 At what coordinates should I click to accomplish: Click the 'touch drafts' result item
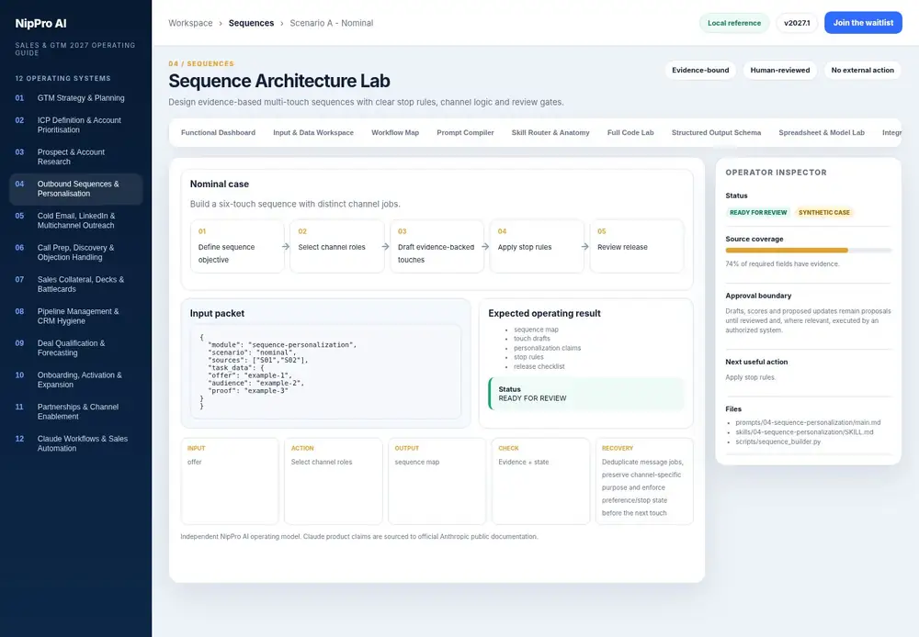tap(532, 339)
